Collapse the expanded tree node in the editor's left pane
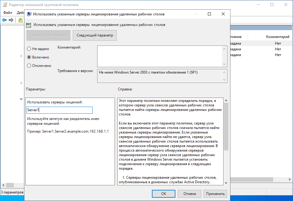 point(21,99)
